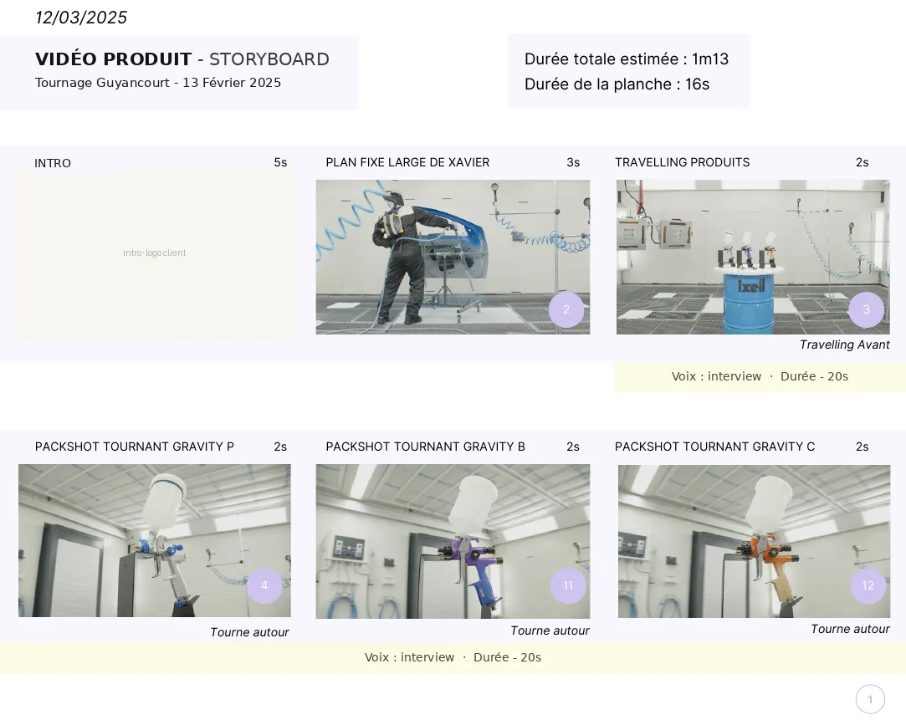This screenshot has height=725, width=906.
Task: Select 'Durée totale estimée : 1m13' text
Action: (627, 59)
